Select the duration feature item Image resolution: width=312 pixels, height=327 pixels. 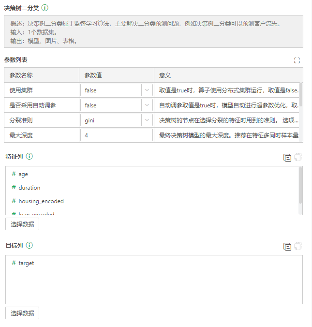coord(29,188)
